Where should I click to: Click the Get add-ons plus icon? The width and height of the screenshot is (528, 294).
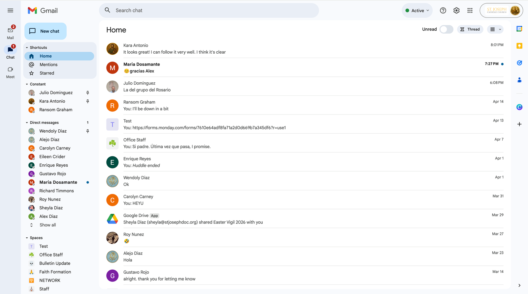[x=519, y=124]
